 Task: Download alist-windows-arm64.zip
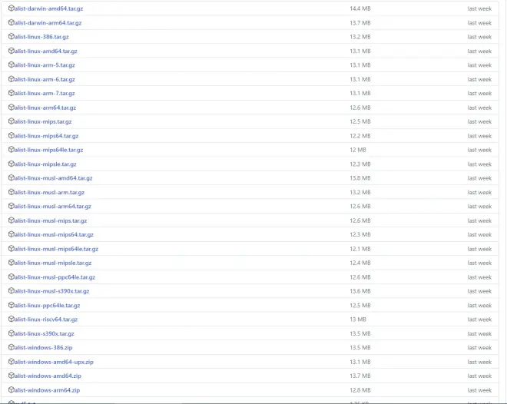pyautogui.click(x=47, y=390)
